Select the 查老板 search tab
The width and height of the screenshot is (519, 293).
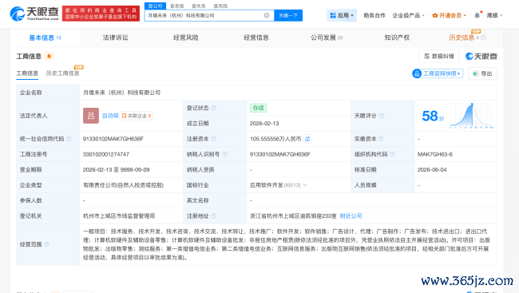point(176,6)
